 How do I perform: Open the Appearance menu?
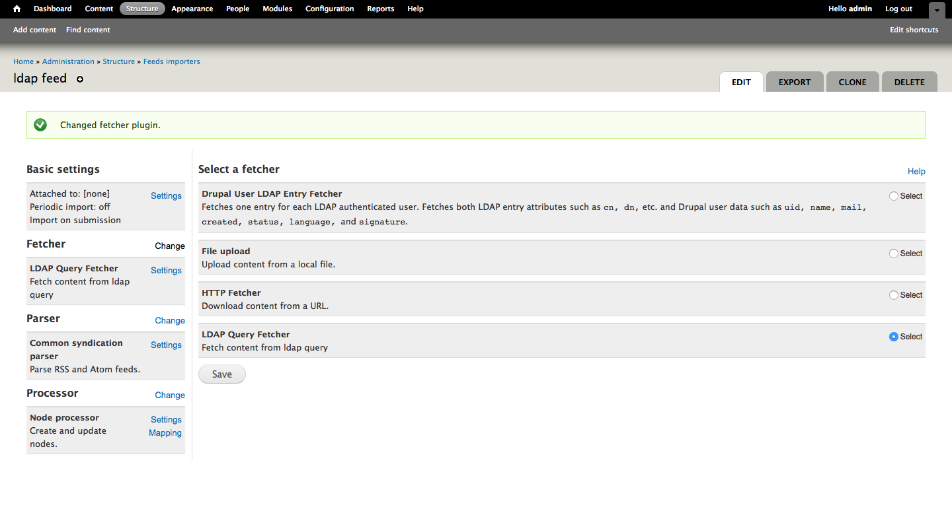[192, 9]
